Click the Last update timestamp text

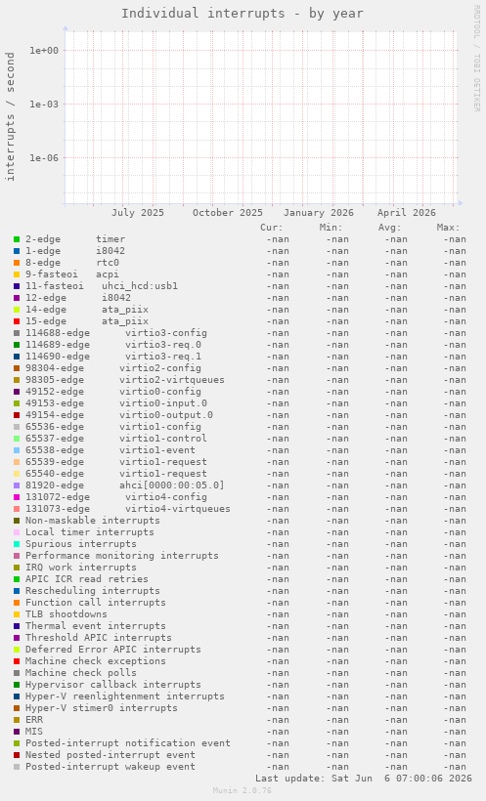(x=364, y=778)
